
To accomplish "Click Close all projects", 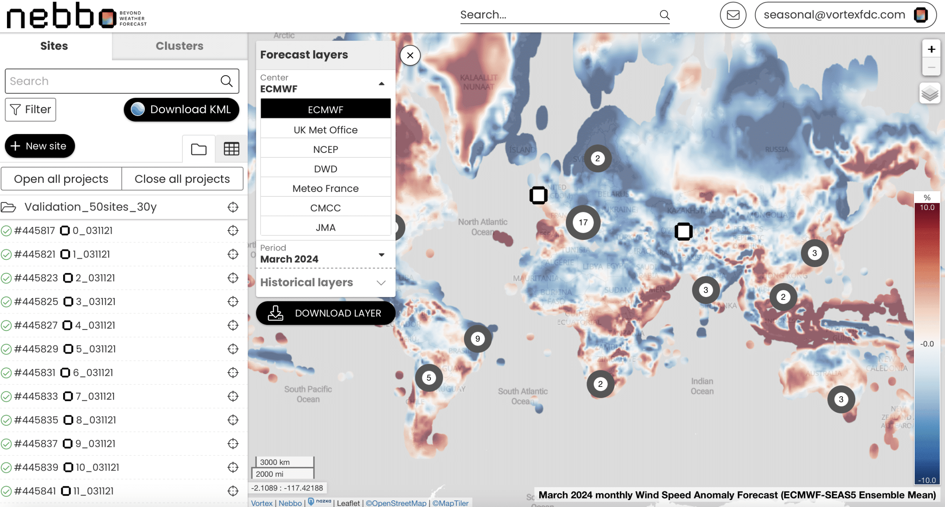I will tap(182, 179).
